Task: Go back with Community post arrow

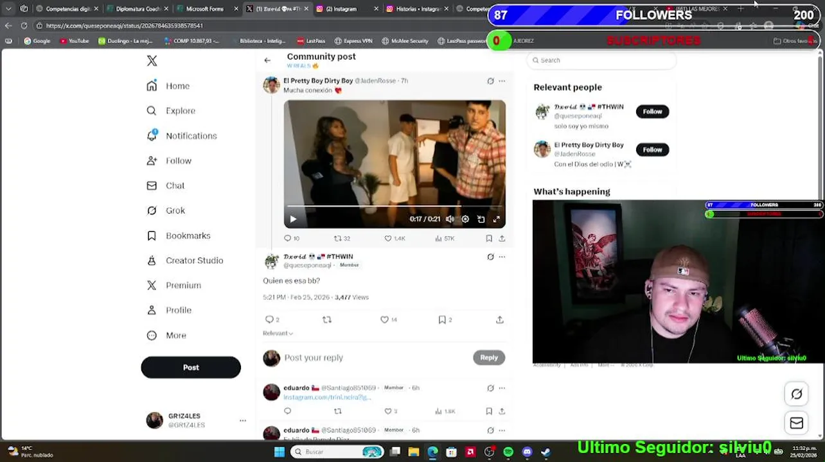Action: coord(267,60)
